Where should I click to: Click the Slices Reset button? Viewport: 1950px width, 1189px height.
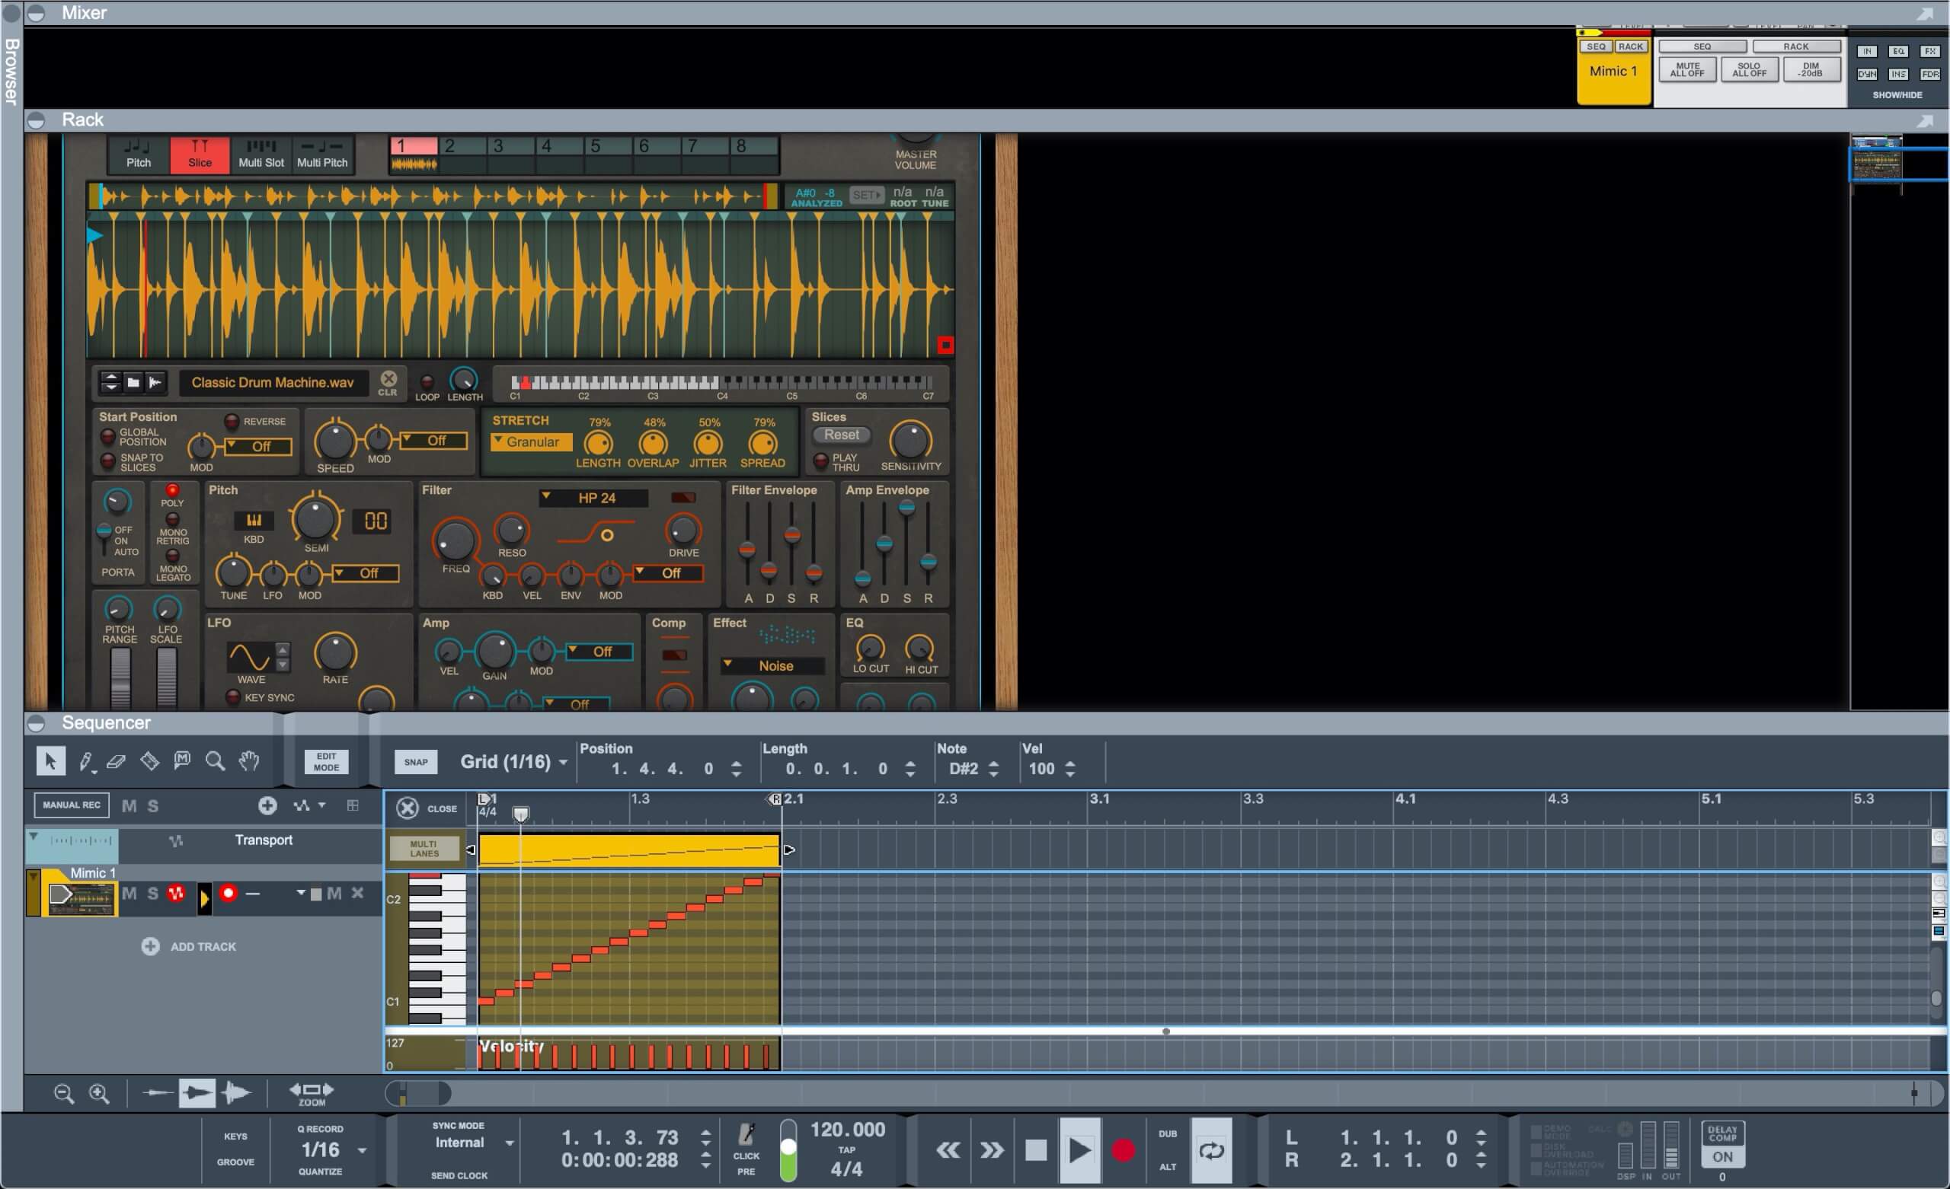click(x=840, y=435)
